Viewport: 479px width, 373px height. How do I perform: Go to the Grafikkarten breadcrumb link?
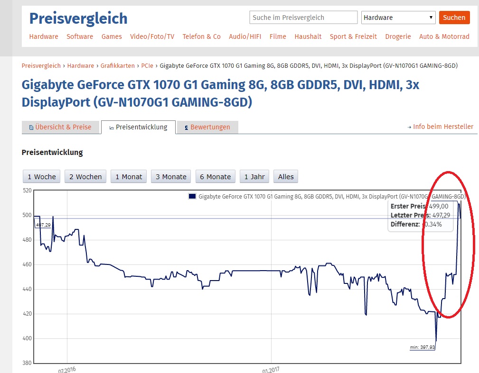(118, 65)
